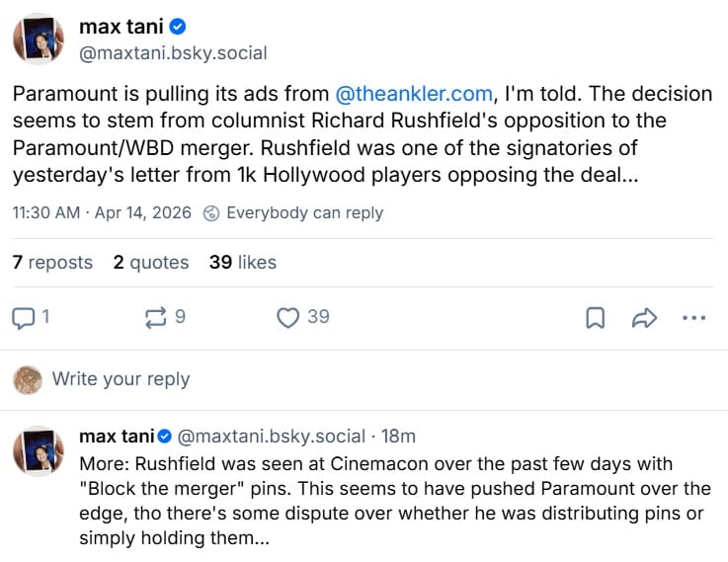Click the share arrow icon

[x=644, y=318]
